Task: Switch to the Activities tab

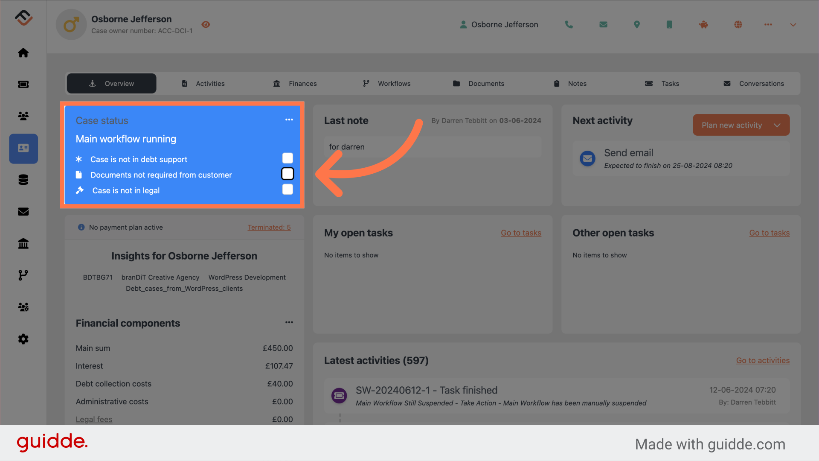Action: (x=203, y=84)
